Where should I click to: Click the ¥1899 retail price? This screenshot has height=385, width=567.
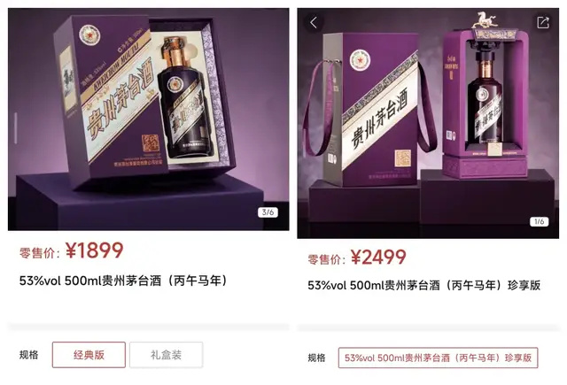(x=95, y=250)
